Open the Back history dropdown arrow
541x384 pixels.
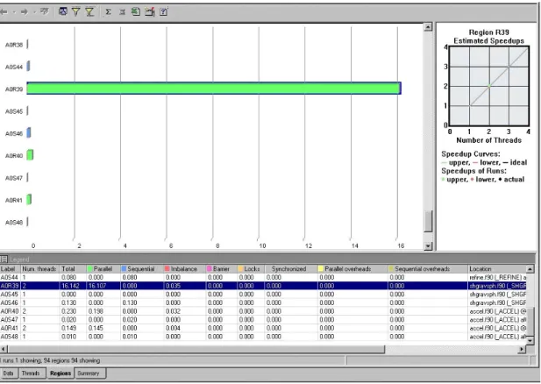coord(14,12)
